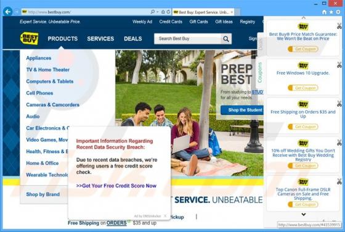Close the credit score ad popup
The width and height of the screenshot is (345, 232).
(165, 216)
